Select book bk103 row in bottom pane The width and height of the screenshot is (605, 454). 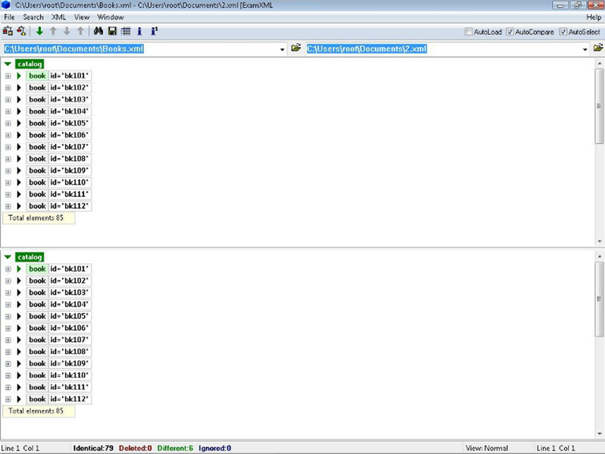point(58,292)
